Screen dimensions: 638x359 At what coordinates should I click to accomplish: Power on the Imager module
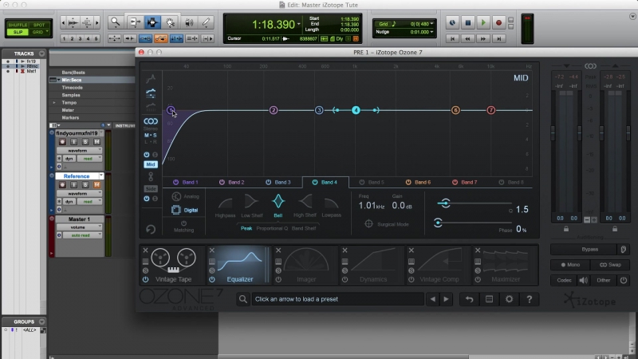pyautogui.click(x=278, y=280)
